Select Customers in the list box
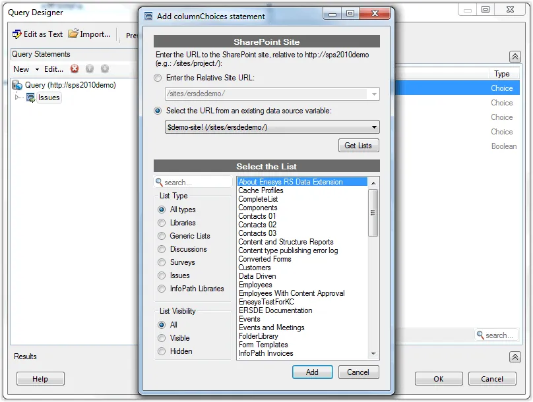Viewport: 533px width, 402px height. (255, 268)
